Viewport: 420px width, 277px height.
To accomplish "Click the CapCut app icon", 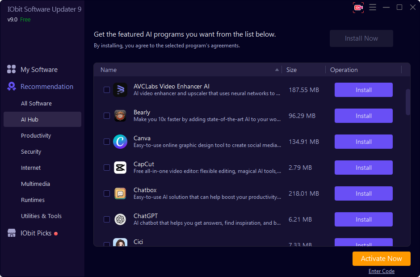I will click(x=120, y=168).
